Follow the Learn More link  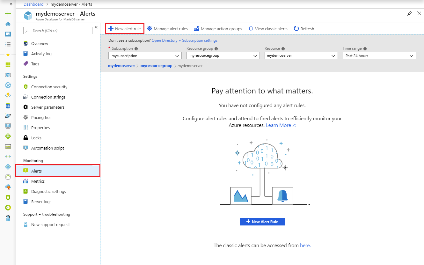[281, 125]
